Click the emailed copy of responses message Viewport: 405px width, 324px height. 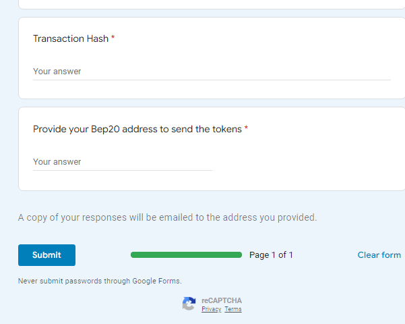167,217
